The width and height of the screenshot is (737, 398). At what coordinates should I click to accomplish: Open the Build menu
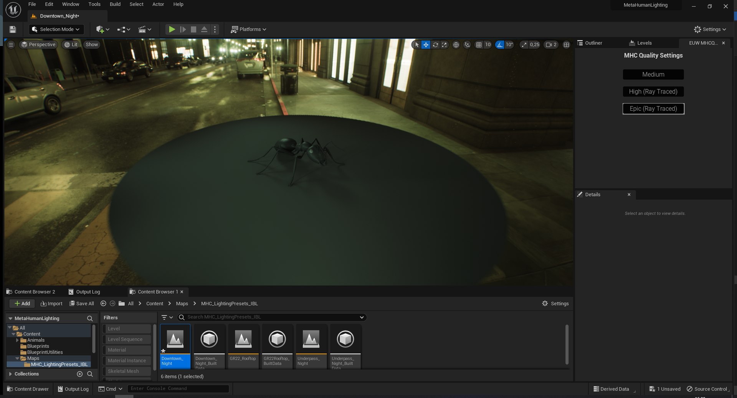115,4
